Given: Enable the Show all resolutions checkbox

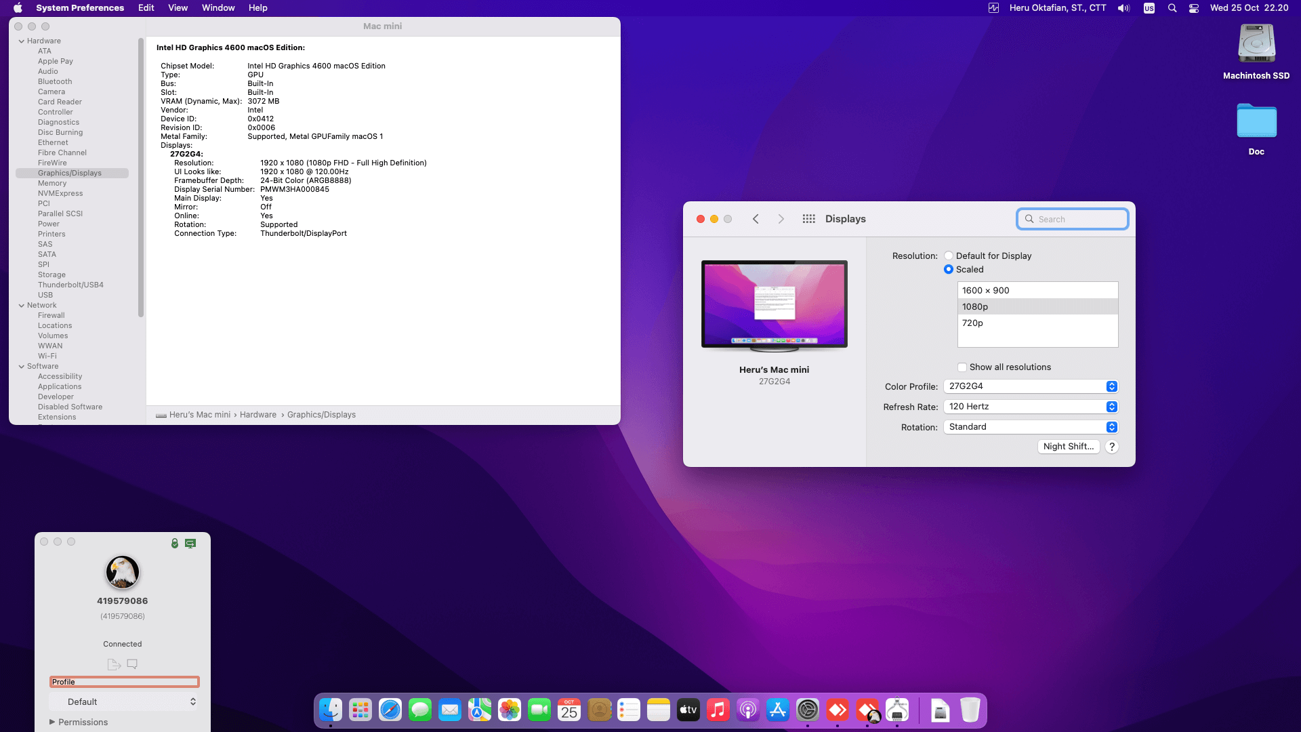Looking at the screenshot, I should [962, 367].
